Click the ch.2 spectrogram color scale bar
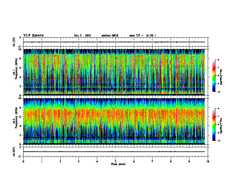Screen dimensions: 234x181 click(x=214, y=125)
